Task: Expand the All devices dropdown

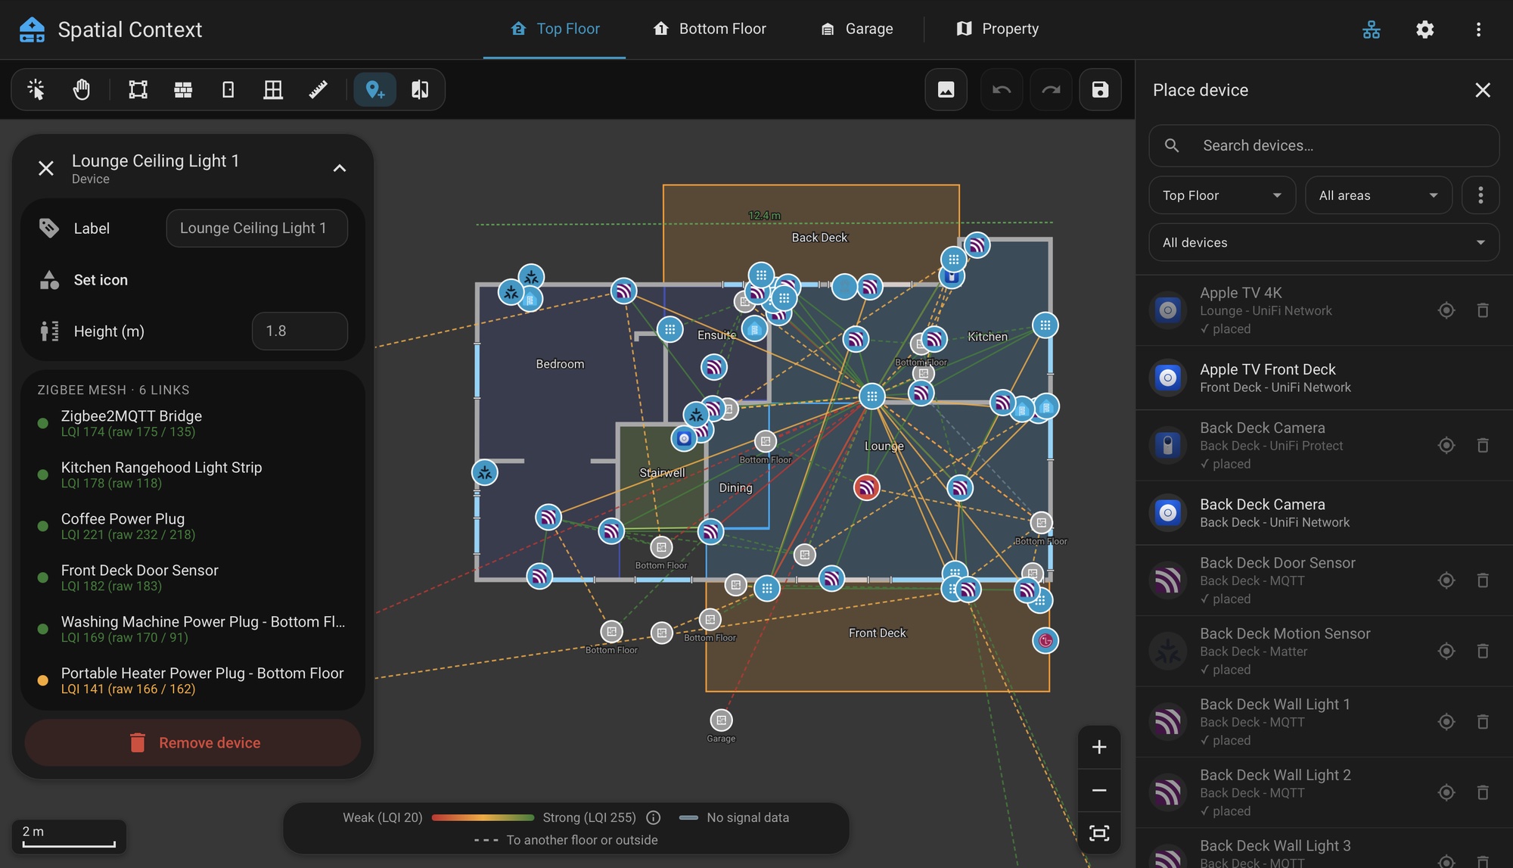Action: point(1324,242)
